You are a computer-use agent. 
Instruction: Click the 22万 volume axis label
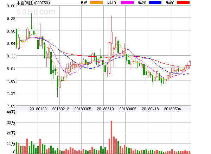(x=11, y=133)
